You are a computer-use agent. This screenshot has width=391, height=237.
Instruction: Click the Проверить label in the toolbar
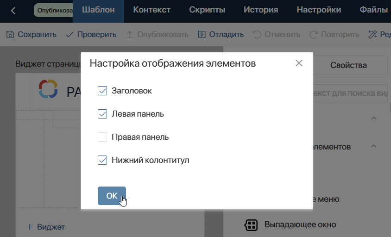click(x=97, y=34)
